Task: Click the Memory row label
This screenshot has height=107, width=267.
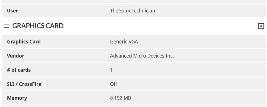Action: pos(17,98)
